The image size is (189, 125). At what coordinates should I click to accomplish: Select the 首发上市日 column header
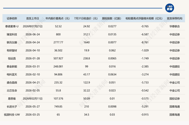click(33, 19)
